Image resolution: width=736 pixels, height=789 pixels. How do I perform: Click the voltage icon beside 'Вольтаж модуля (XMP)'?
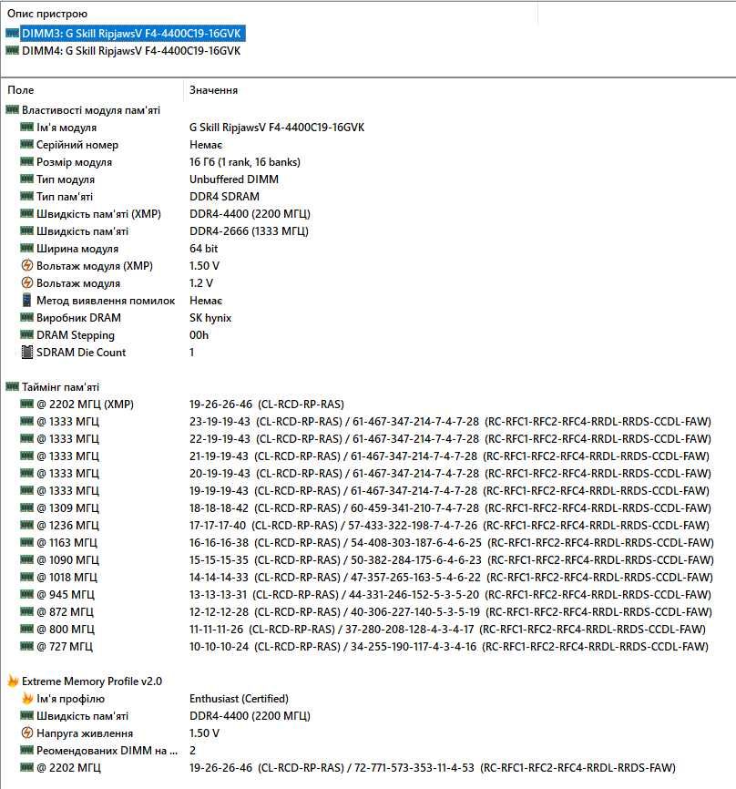coord(26,265)
